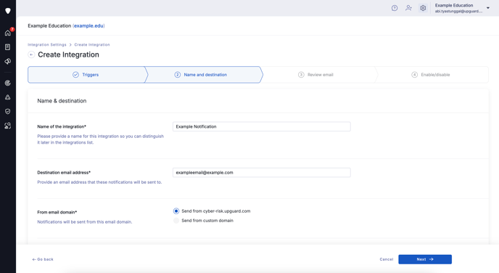Click the Cancel link
Image resolution: width=499 pixels, height=273 pixels.
[x=387, y=259]
